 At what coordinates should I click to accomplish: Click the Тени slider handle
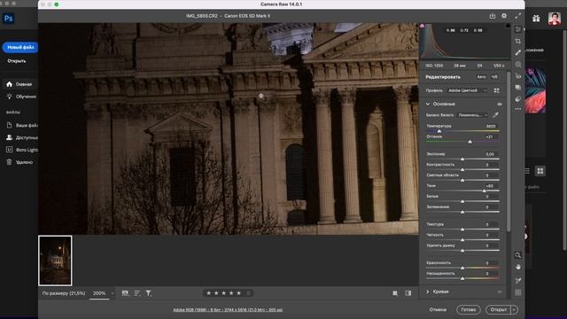pos(485,191)
